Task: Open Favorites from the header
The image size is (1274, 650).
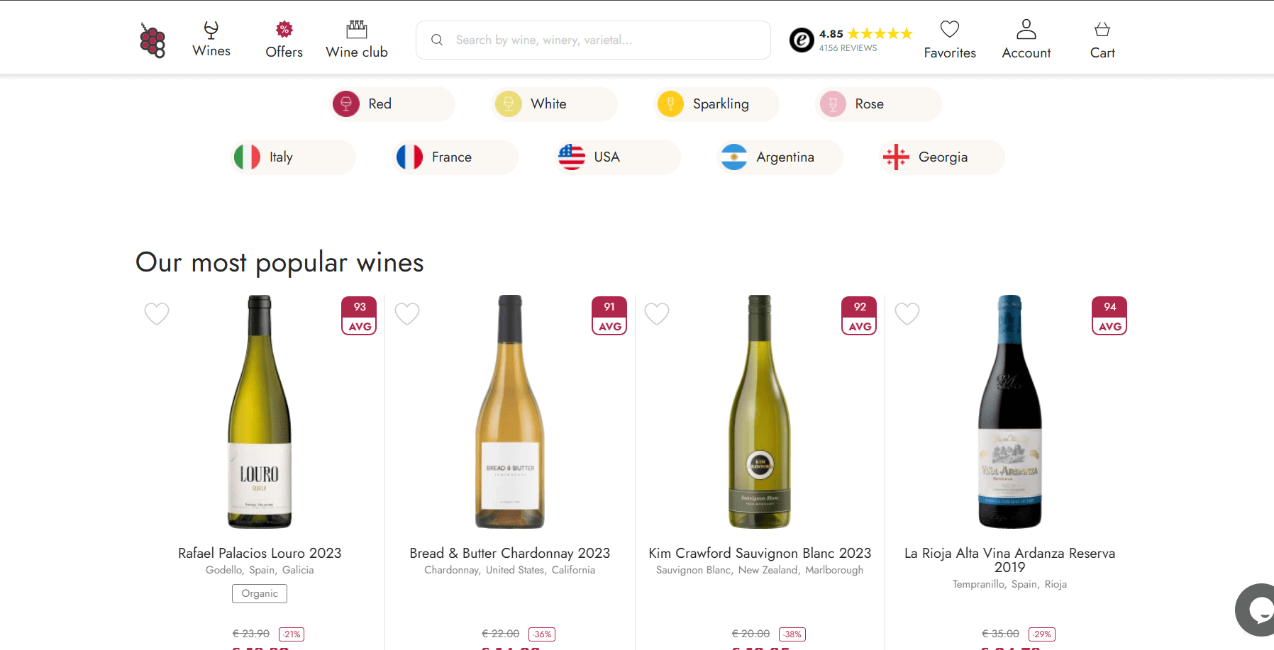Action: 950,40
